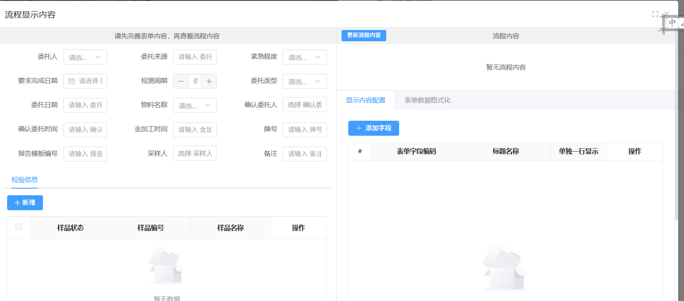Decrease 检测周期 with minus button

coord(181,81)
